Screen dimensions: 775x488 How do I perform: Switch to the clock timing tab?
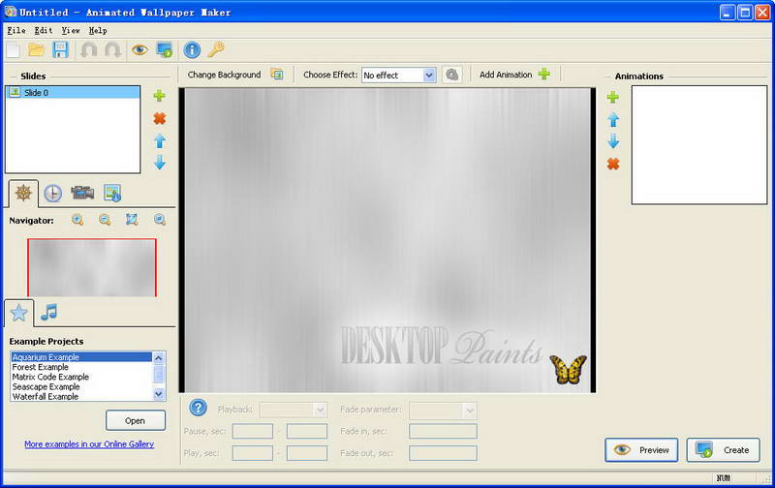coord(52,193)
